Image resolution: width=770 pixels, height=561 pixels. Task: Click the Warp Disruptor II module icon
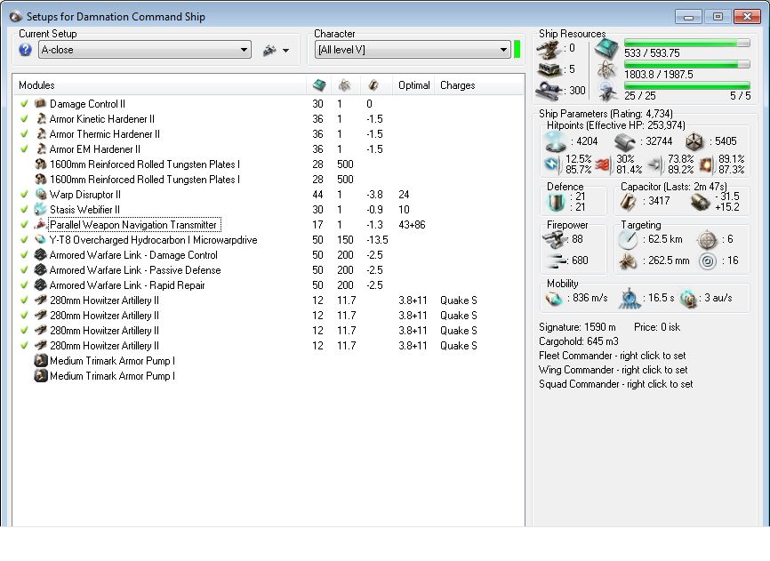41,195
